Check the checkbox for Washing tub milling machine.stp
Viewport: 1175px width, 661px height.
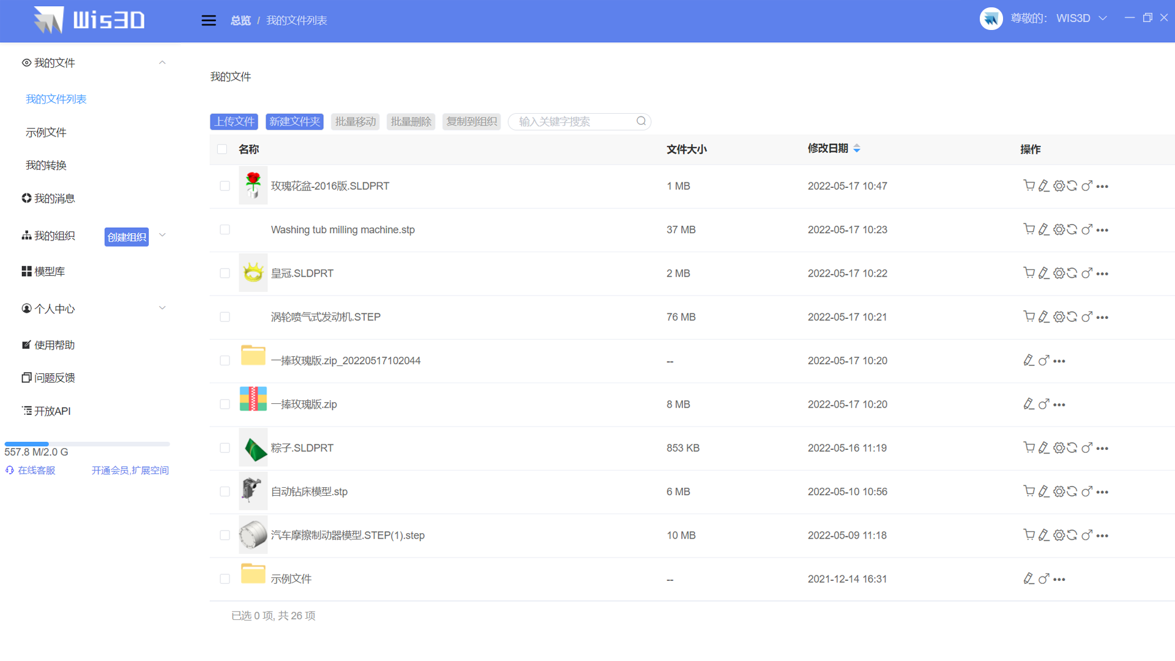pyautogui.click(x=225, y=230)
